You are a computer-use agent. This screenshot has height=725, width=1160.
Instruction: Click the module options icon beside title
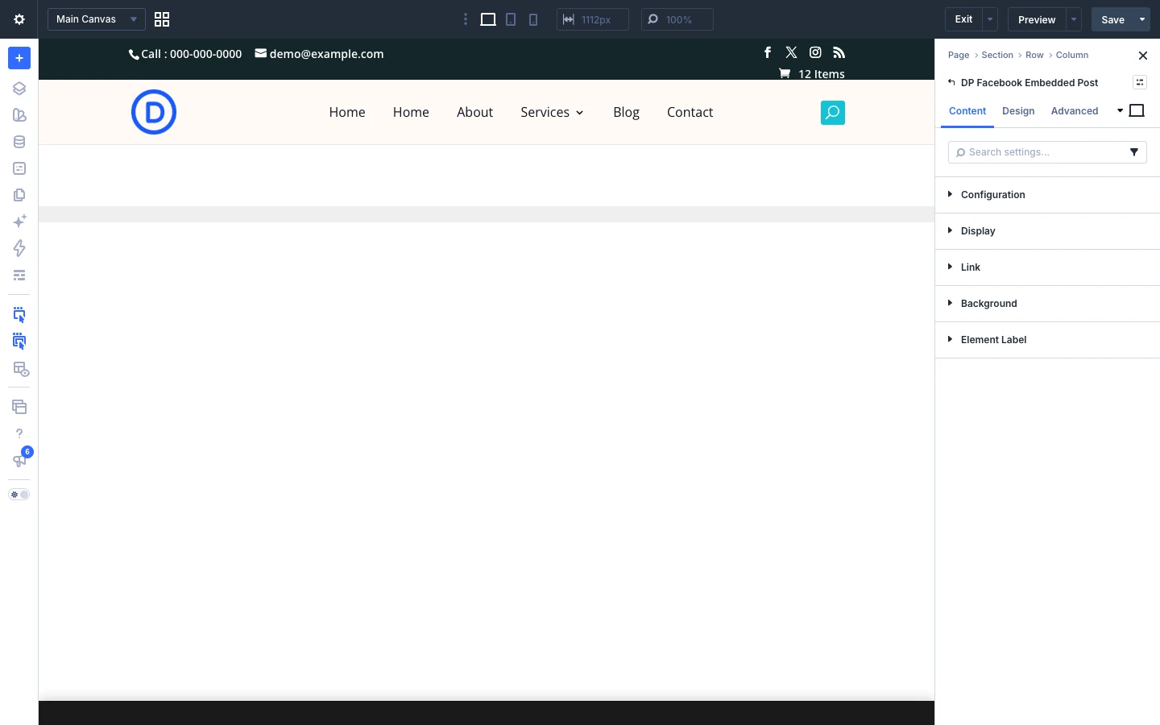point(1140,82)
